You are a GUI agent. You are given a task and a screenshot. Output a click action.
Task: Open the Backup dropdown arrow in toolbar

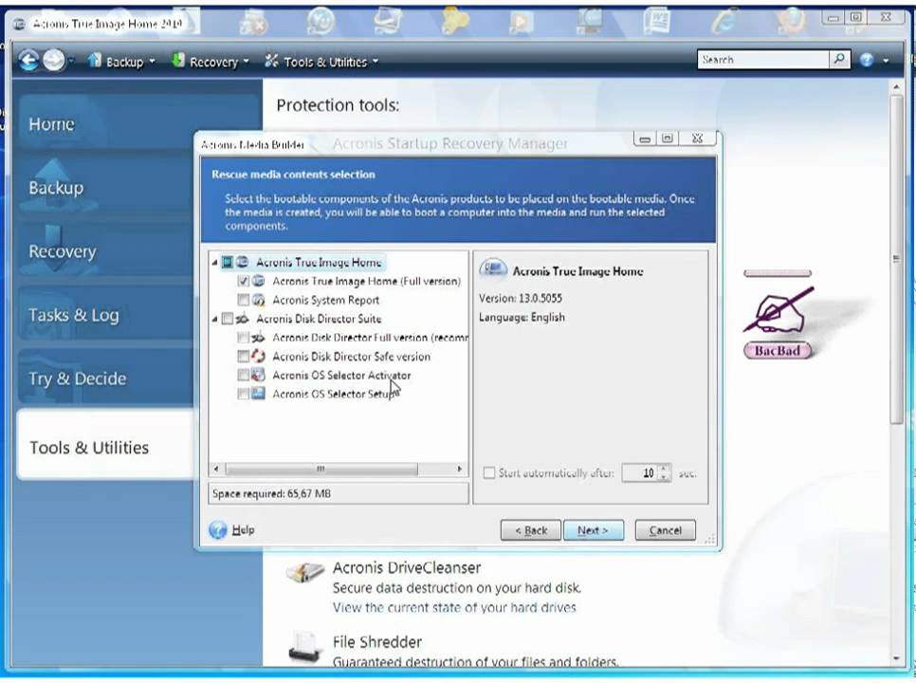152,61
